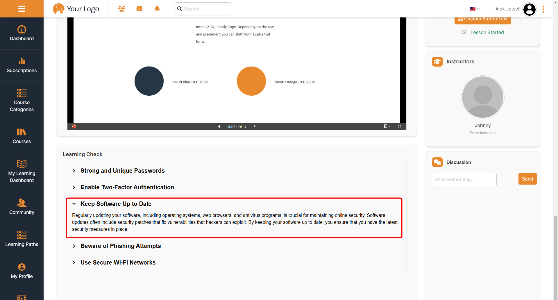558x300 pixels.
Task: Go to next slide arrow
Action: [x=254, y=126]
